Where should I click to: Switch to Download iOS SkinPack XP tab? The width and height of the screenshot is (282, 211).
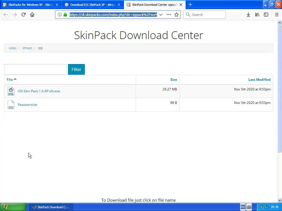(x=93, y=5)
